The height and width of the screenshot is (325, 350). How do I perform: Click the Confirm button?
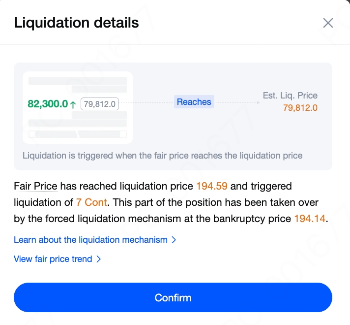tap(173, 297)
